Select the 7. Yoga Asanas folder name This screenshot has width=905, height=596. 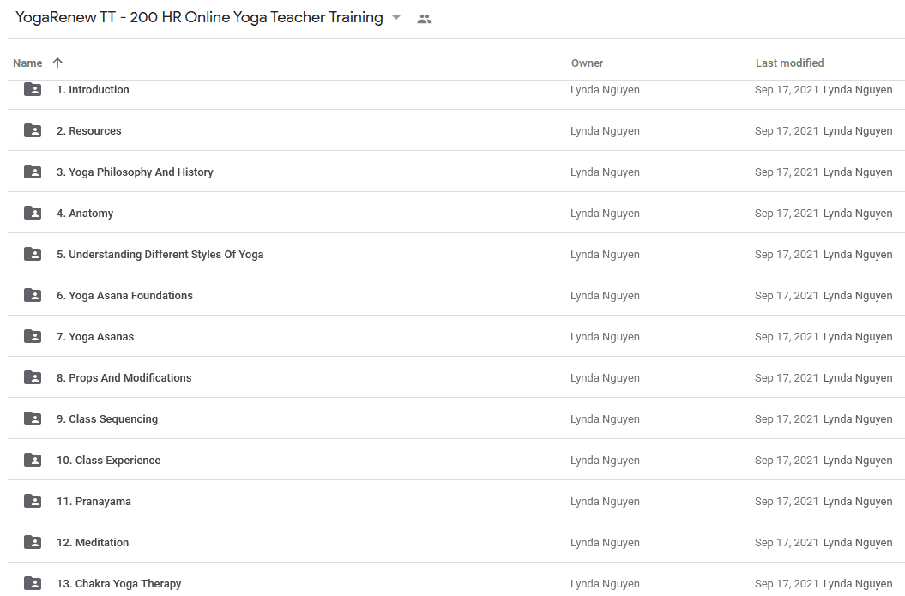95,336
